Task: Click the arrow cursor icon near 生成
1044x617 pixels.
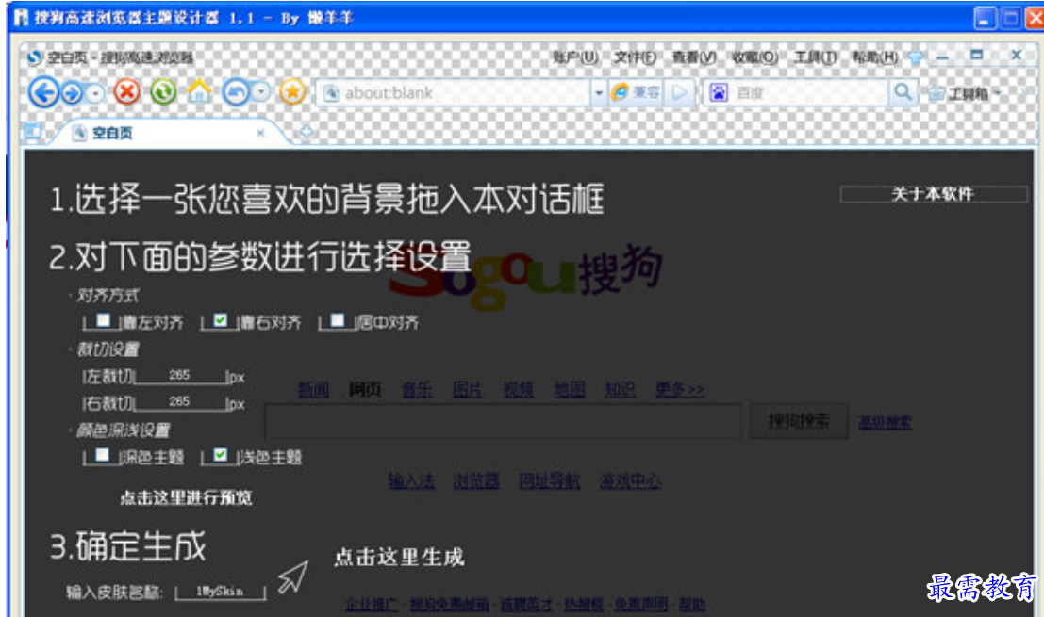Action: coord(293,577)
